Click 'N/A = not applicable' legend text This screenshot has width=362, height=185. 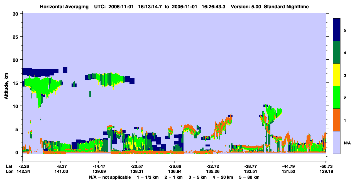click(x=110, y=177)
